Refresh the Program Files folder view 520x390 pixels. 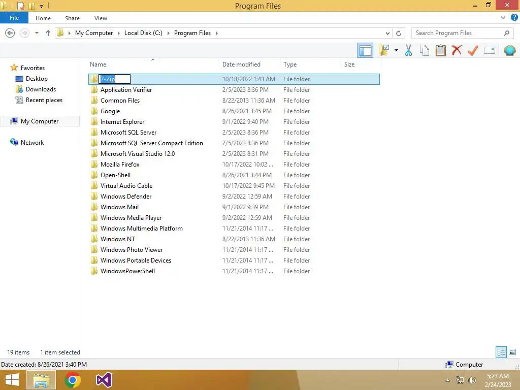pos(399,33)
